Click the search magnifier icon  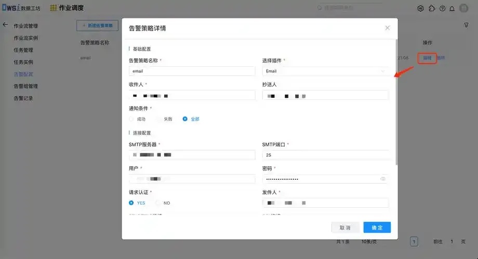(x=320, y=8)
